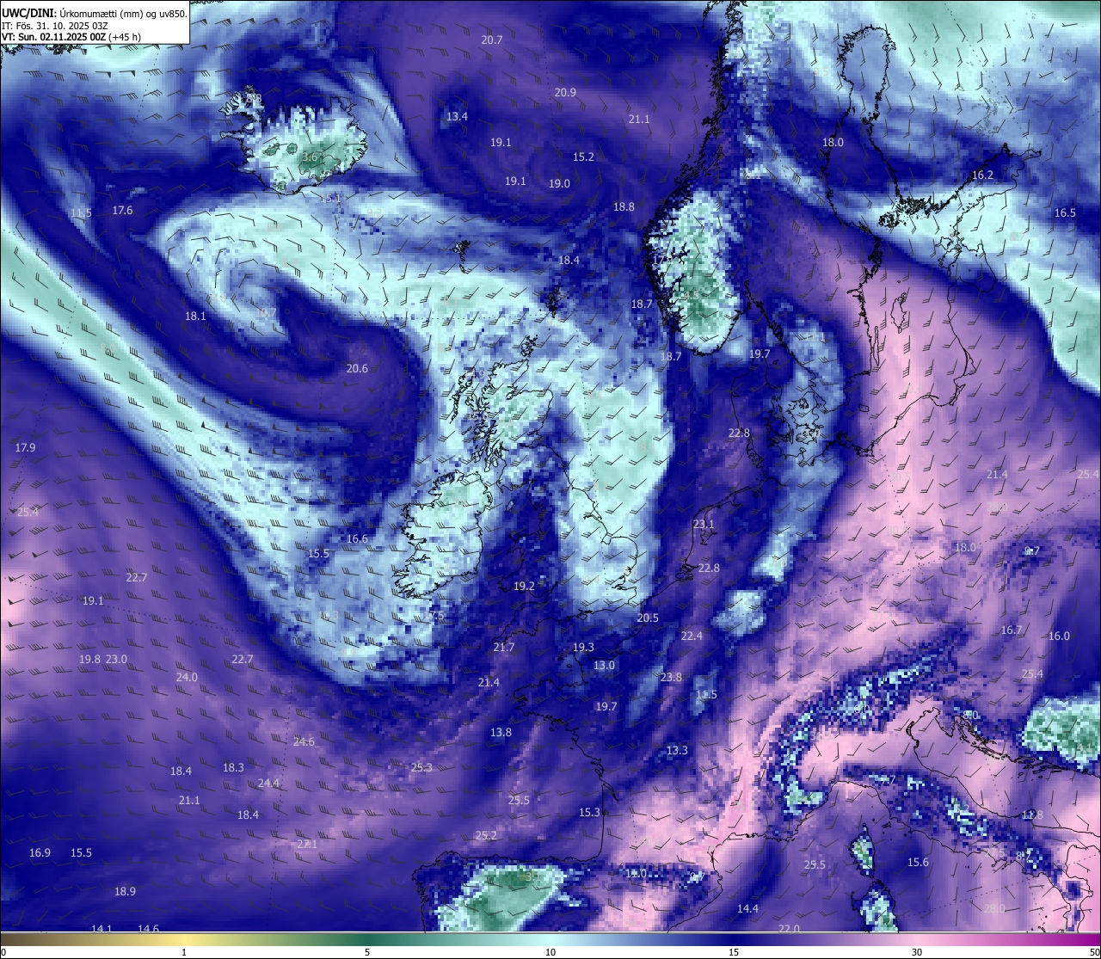Click the 22.0 value label
The height and width of the screenshot is (959, 1101).
789,928
